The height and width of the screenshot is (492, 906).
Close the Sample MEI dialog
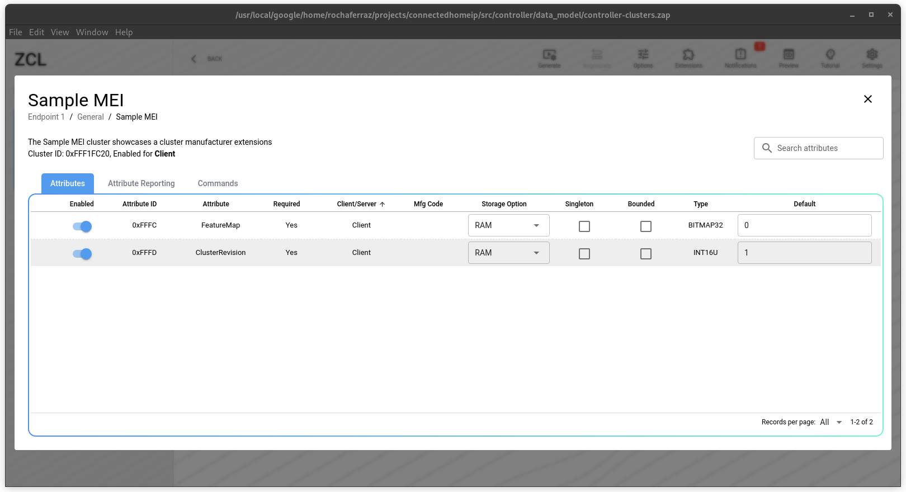867,99
